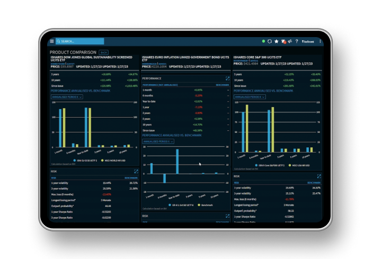Click the Price value in S&P 500 column
Viewport: 373px width, 259px height.
pos(251,64)
